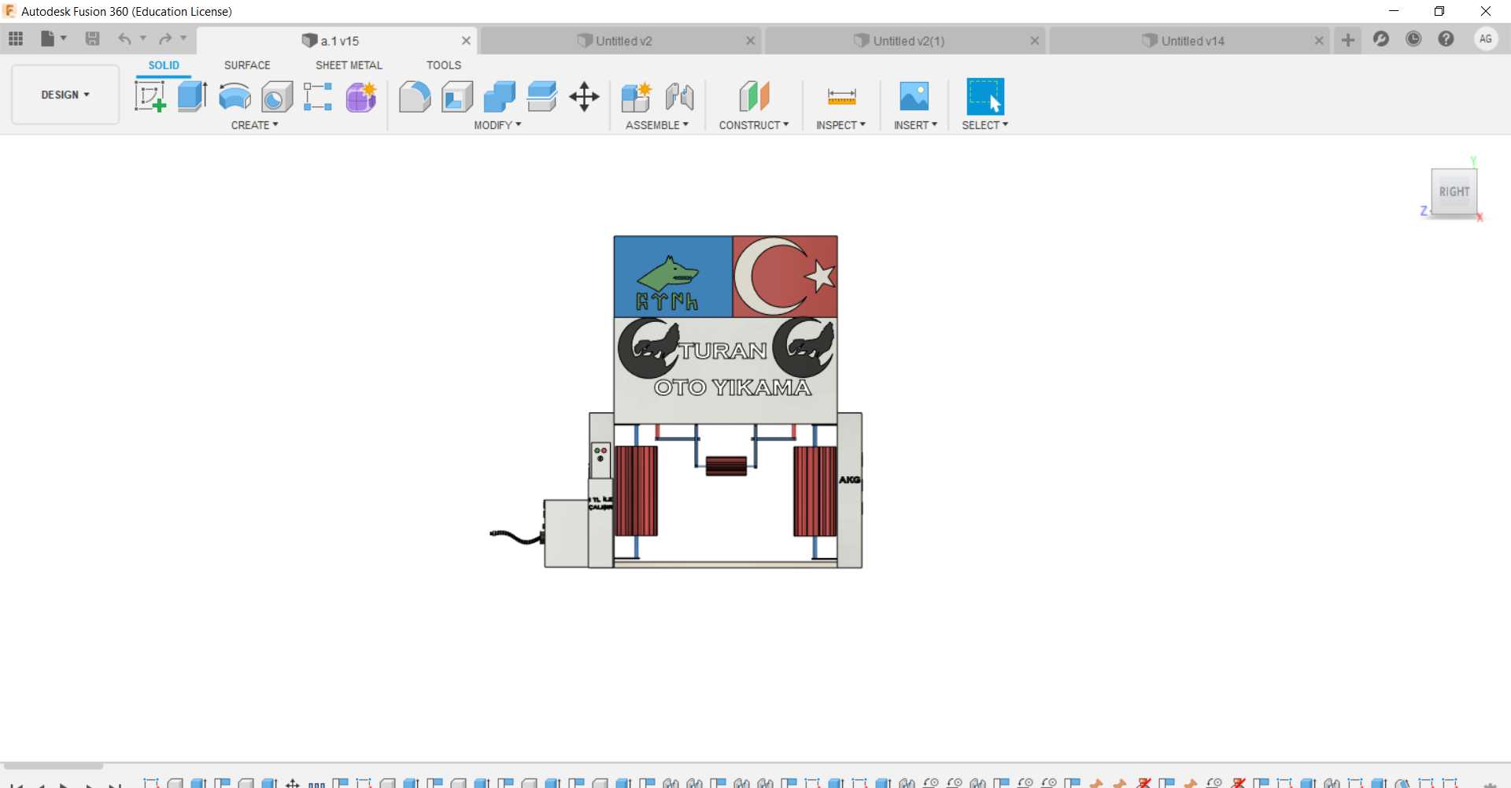Open the AG user account avatar
Image resolution: width=1511 pixels, height=788 pixels.
pyautogui.click(x=1486, y=39)
